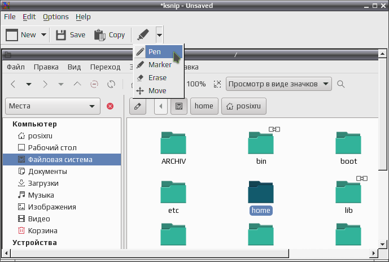Select the dark home folder icon

click(261, 192)
